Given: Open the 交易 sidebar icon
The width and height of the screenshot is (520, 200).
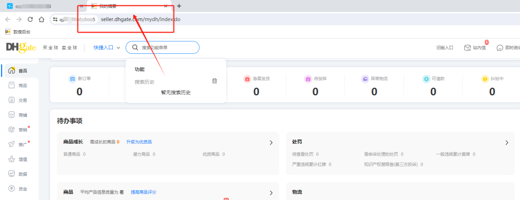Looking at the screenshot, I should [12, 100].
